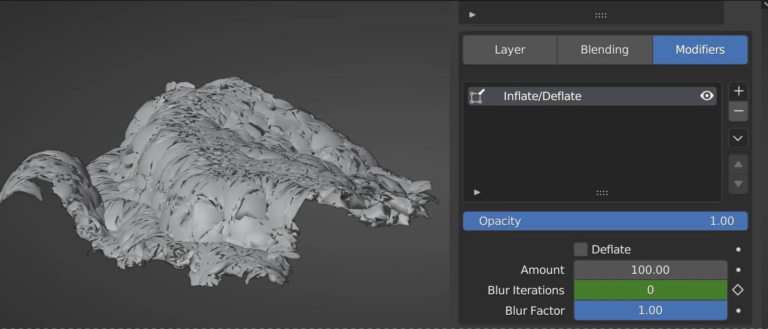Expand the modifier list filter triangle
The image size is (768, 329).
click(x=477, y=192)
